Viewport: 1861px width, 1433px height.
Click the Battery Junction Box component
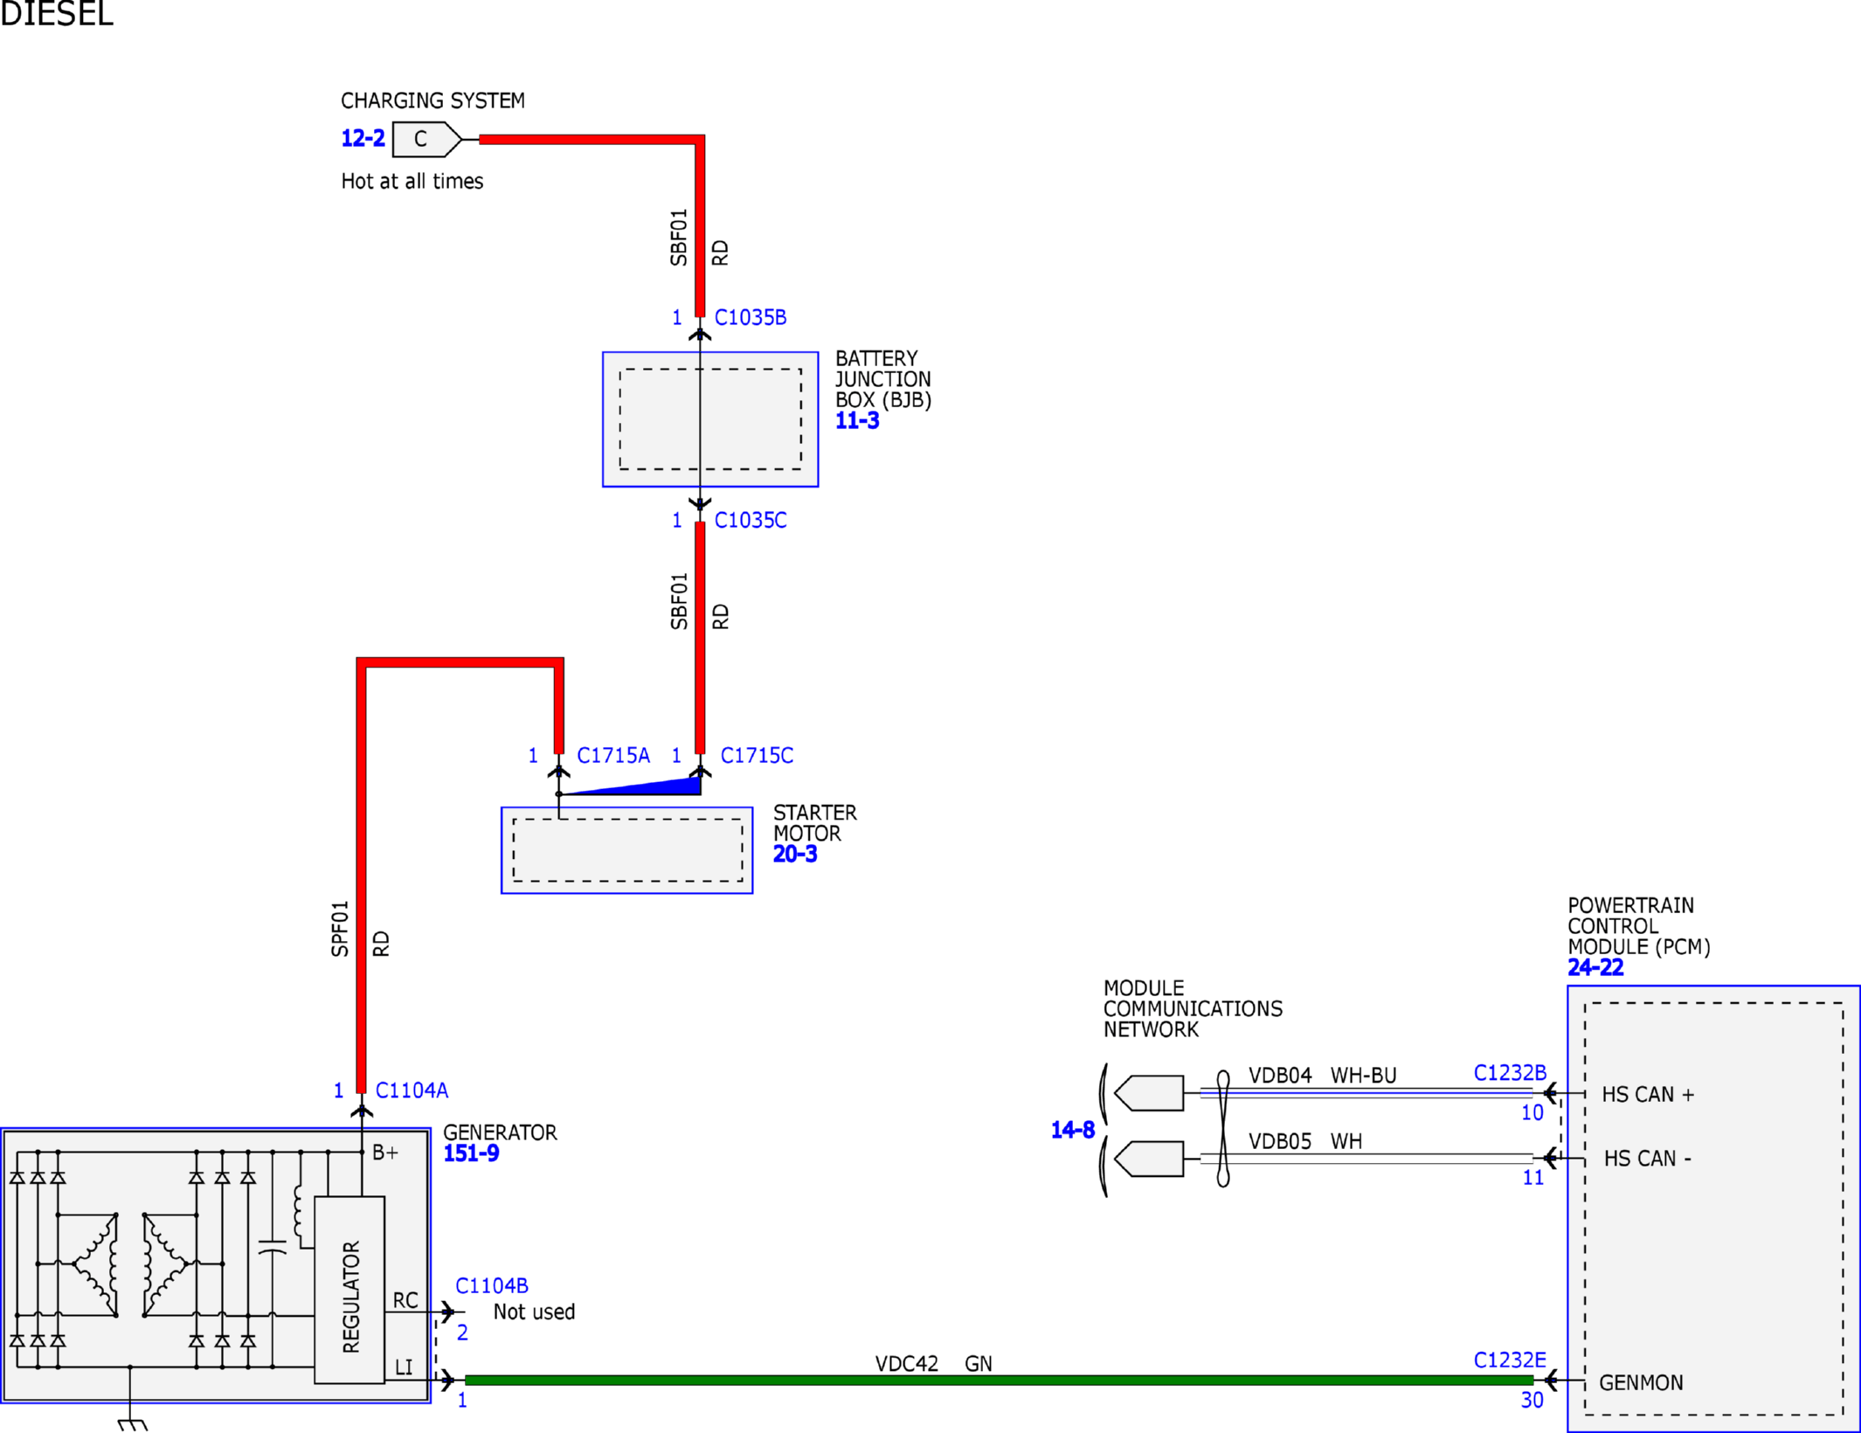[x=710, y=419]
